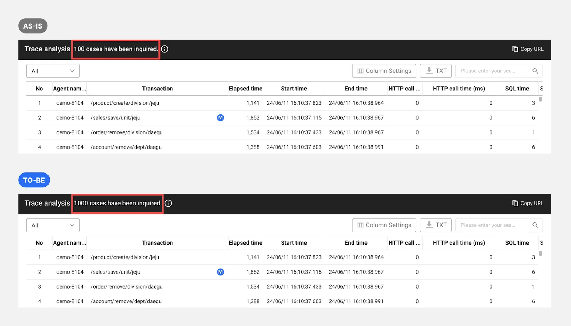Click the AS-IS table vertical scrollbar thumb
Image resolution: width=571 pixels, height=326 pixels.
pos(540,99)
